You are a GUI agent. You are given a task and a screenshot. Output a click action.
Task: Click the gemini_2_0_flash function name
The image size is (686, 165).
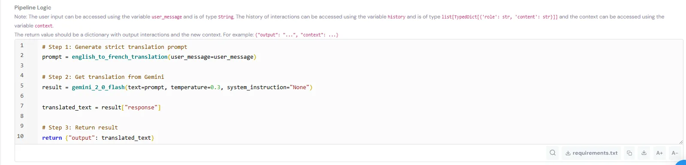[x=98, y=87]
